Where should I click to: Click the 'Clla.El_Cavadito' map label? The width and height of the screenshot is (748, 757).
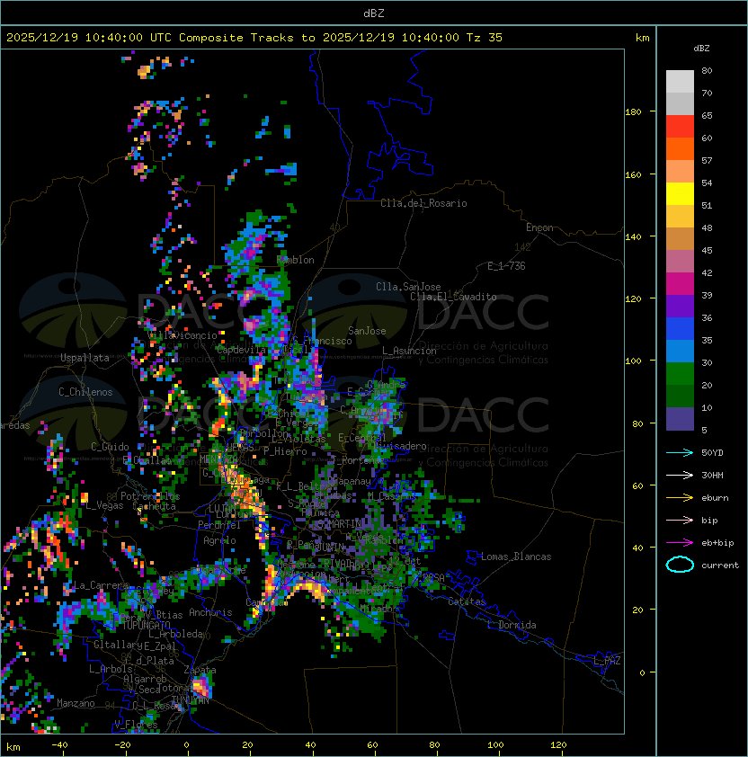click(453, 297)
